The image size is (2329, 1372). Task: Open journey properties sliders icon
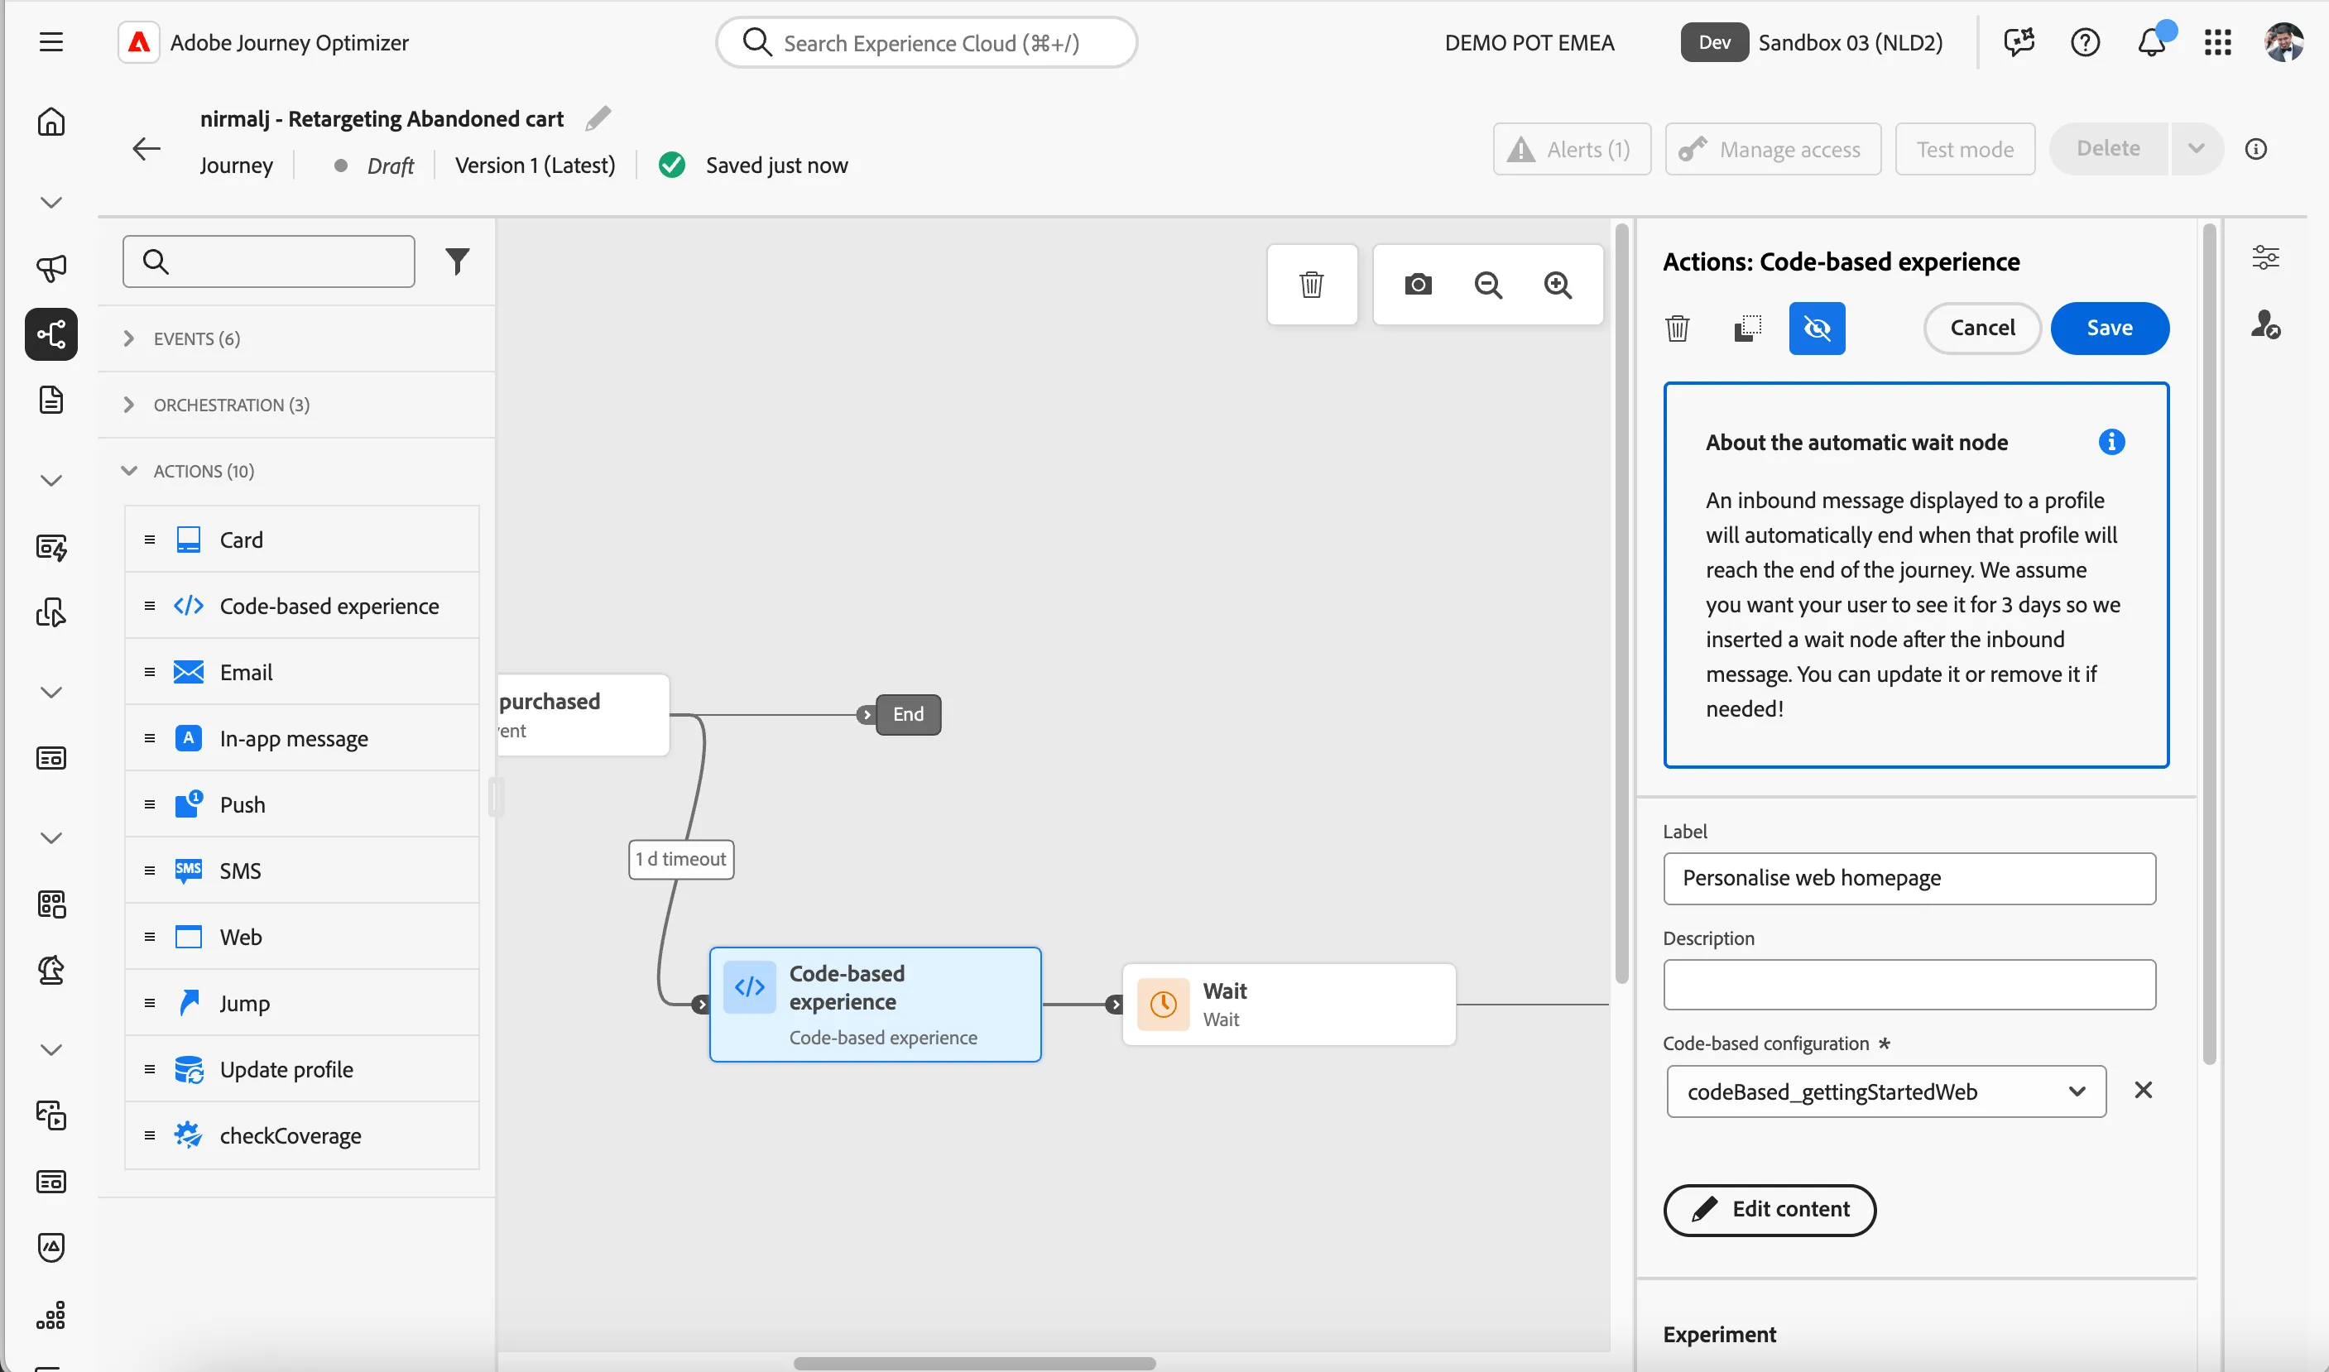coord(2265,257)
